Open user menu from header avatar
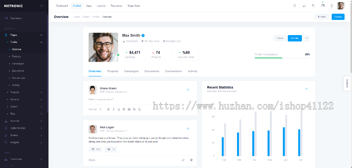The height and width of the screenshot is (168, 352). 341,6
